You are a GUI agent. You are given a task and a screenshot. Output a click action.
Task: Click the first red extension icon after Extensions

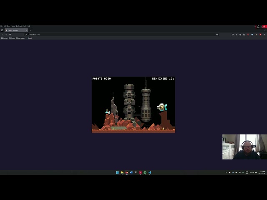coord(248,35)
